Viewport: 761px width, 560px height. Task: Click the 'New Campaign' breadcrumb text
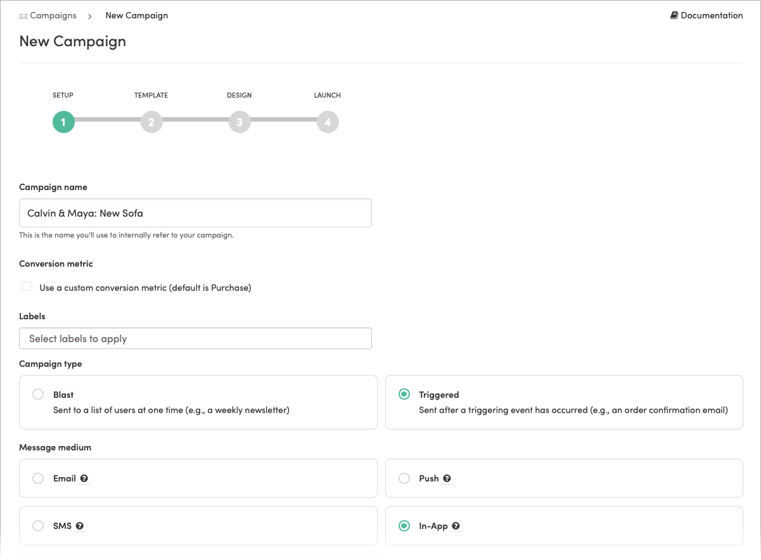click(137, 15)
